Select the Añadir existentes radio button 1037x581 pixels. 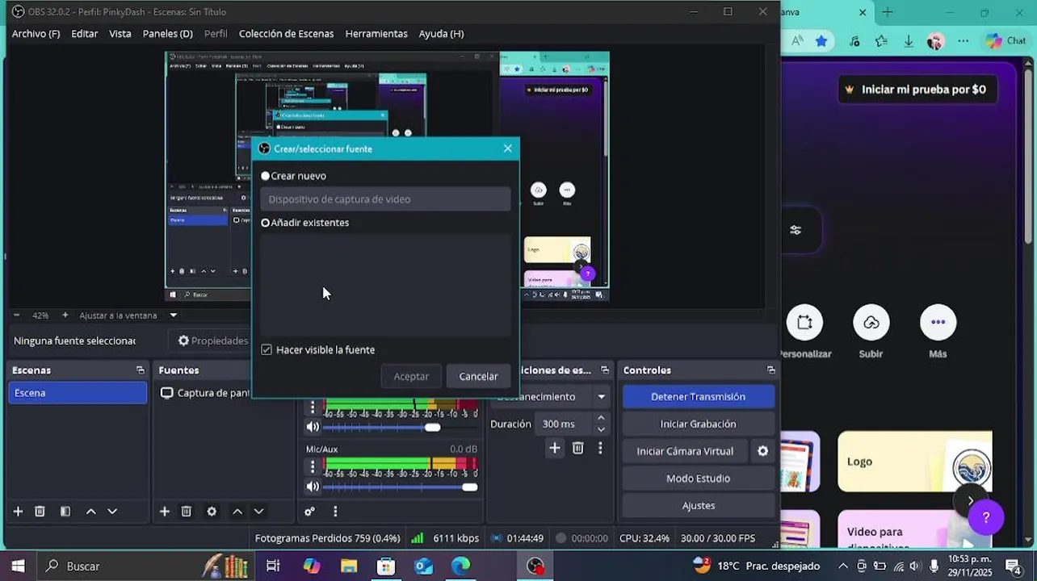[265, 223]
